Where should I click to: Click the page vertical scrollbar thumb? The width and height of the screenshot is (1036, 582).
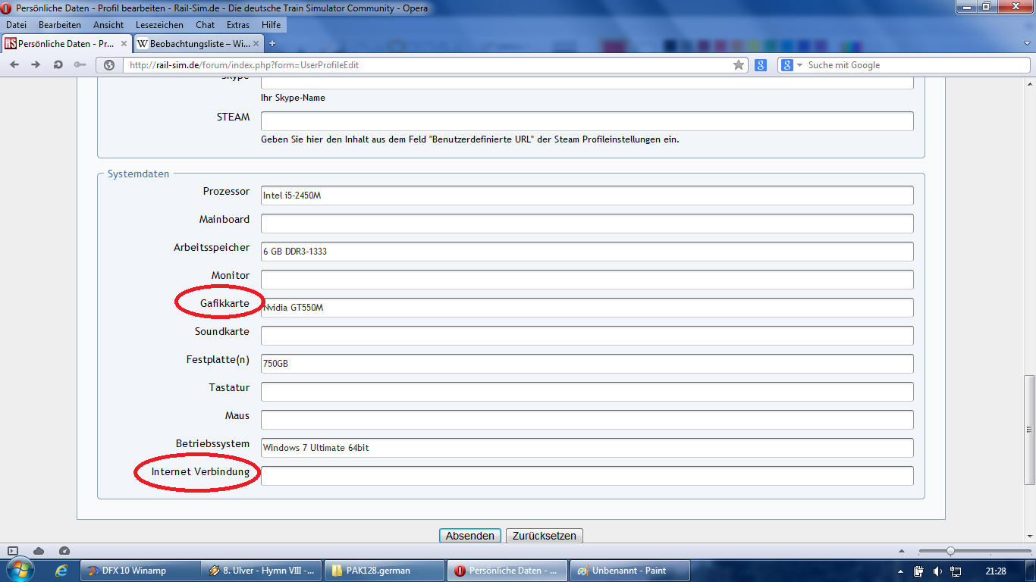[1029, 430]
